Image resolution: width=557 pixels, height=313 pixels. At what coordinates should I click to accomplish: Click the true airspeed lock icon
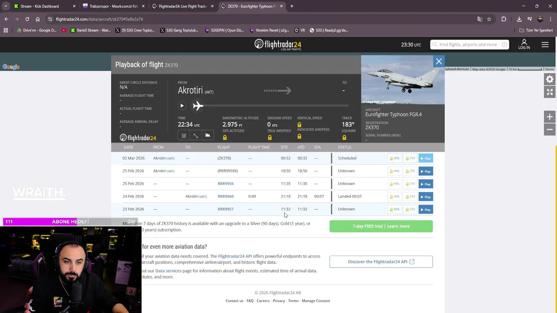pos(270,137)
